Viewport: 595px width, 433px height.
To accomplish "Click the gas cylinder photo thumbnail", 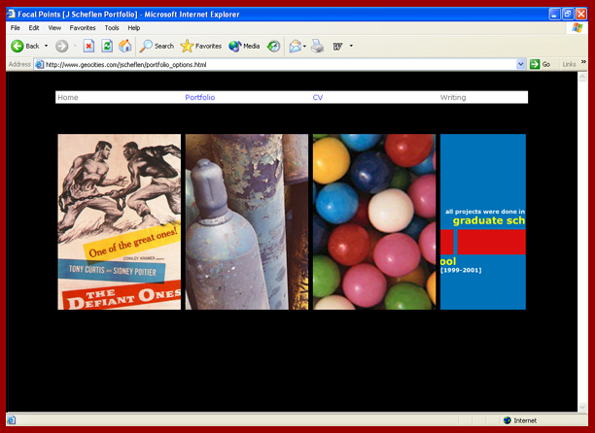I will [247, 221].
